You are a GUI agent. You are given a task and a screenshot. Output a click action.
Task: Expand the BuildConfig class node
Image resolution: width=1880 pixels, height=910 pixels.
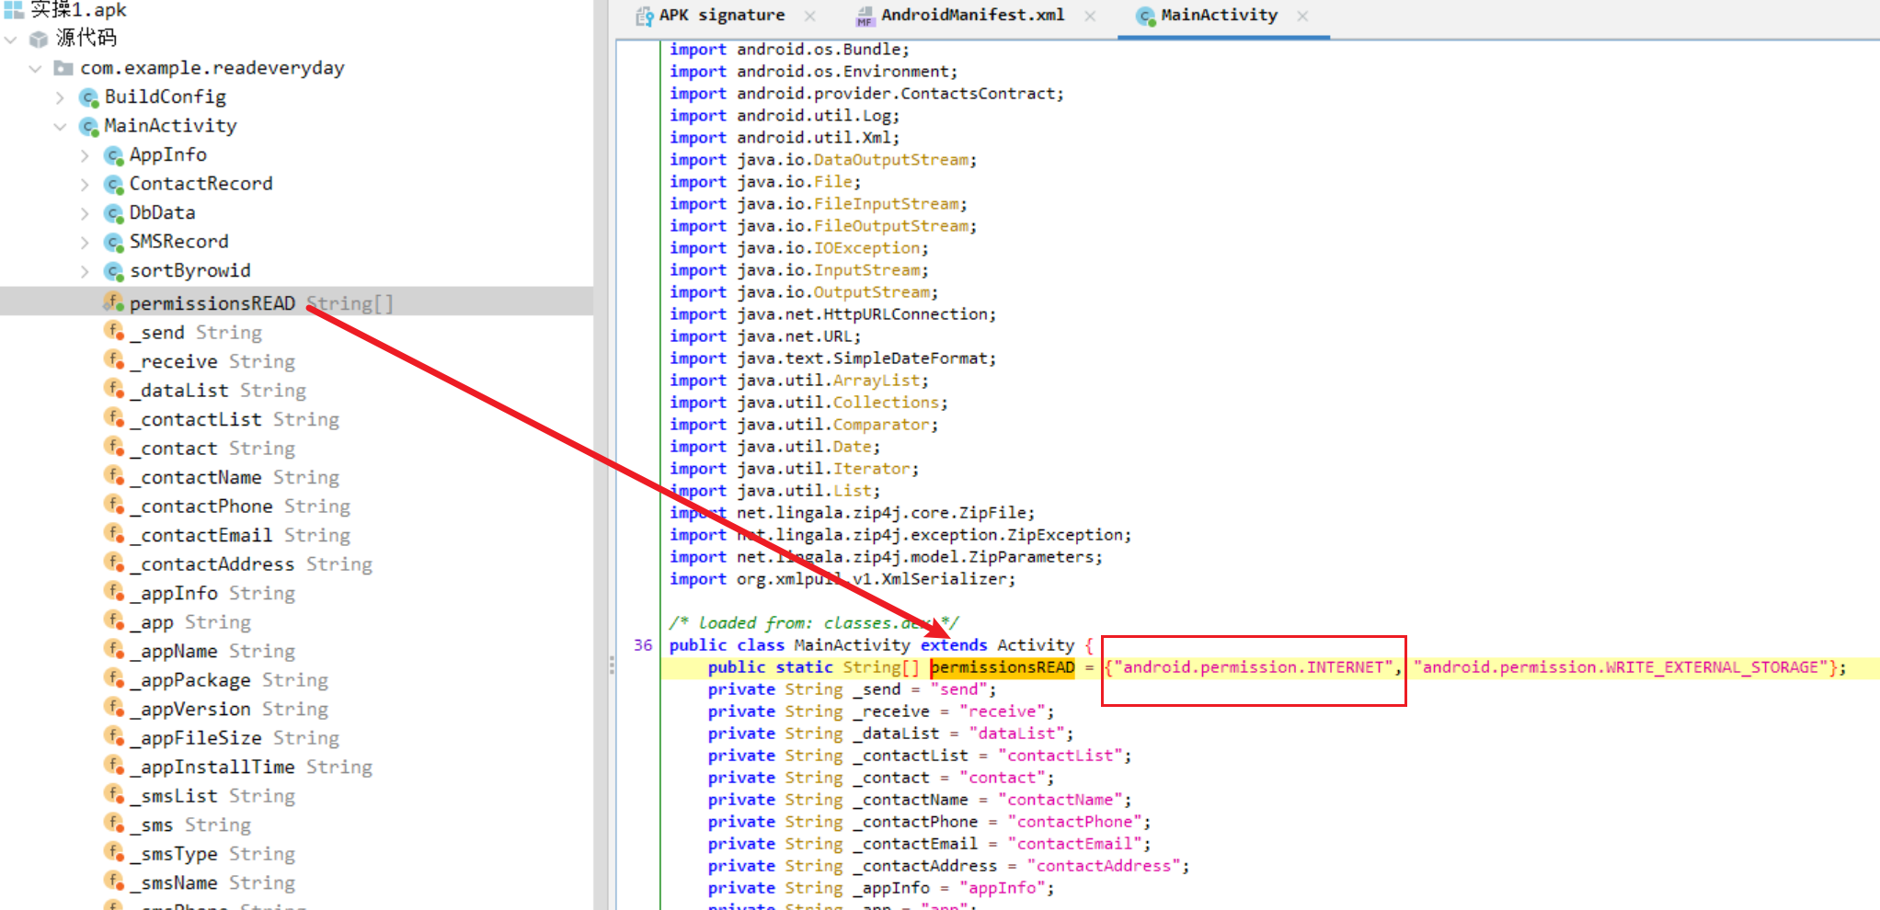[x=60, y=97]
